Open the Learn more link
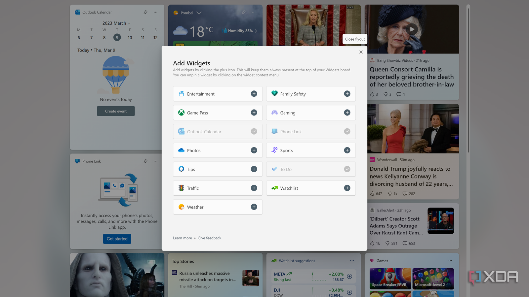 pos(183,238)
